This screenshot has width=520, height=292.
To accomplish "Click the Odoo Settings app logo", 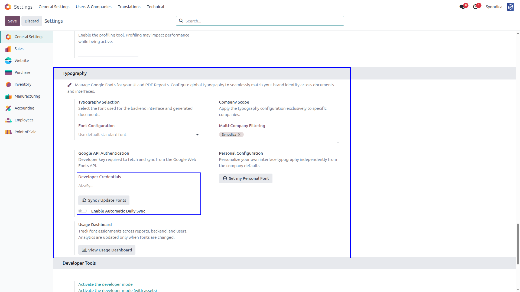I will (8, 7).
